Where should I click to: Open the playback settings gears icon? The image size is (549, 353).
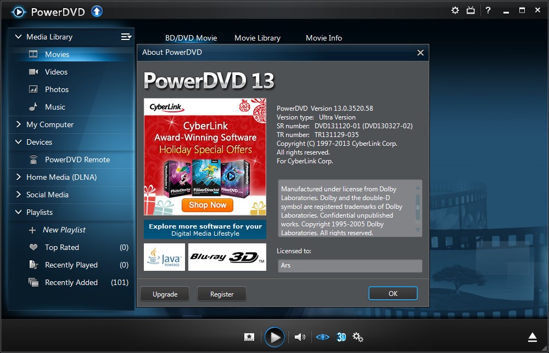pyautogui.click(x=357, y=337)
